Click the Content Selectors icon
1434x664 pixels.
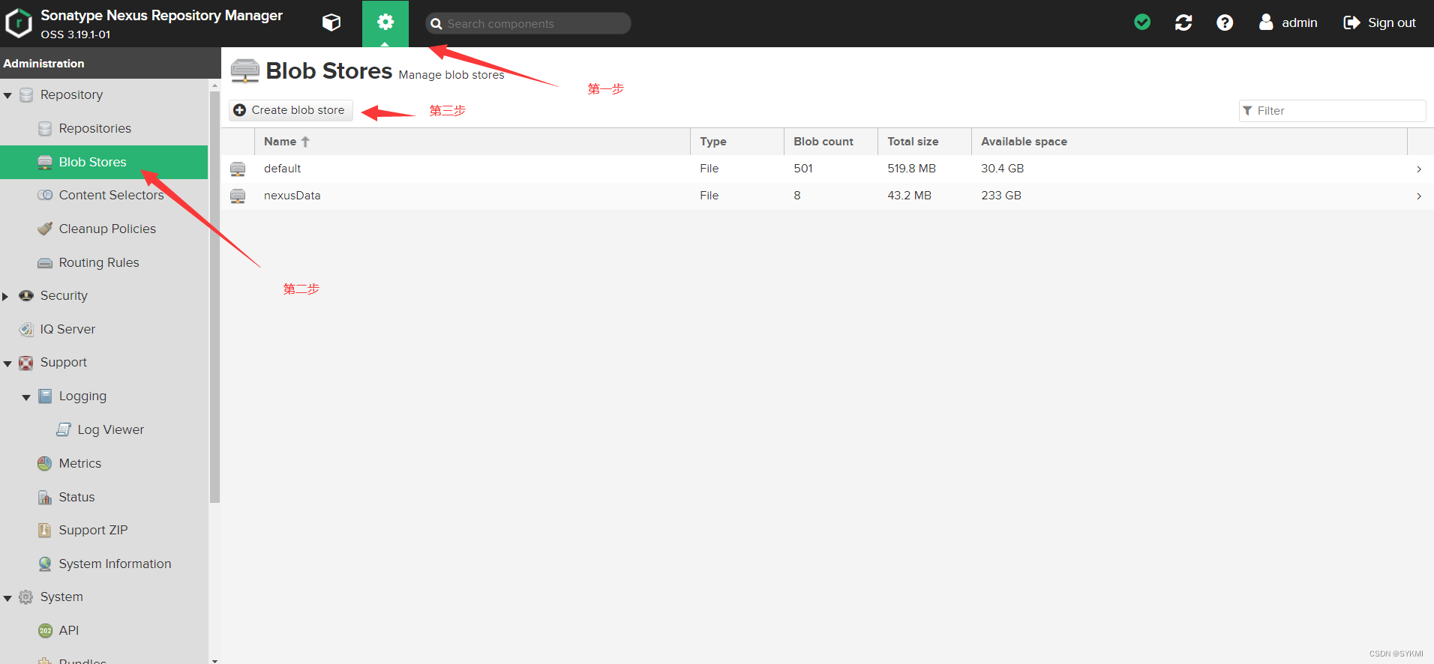[45, 195]
